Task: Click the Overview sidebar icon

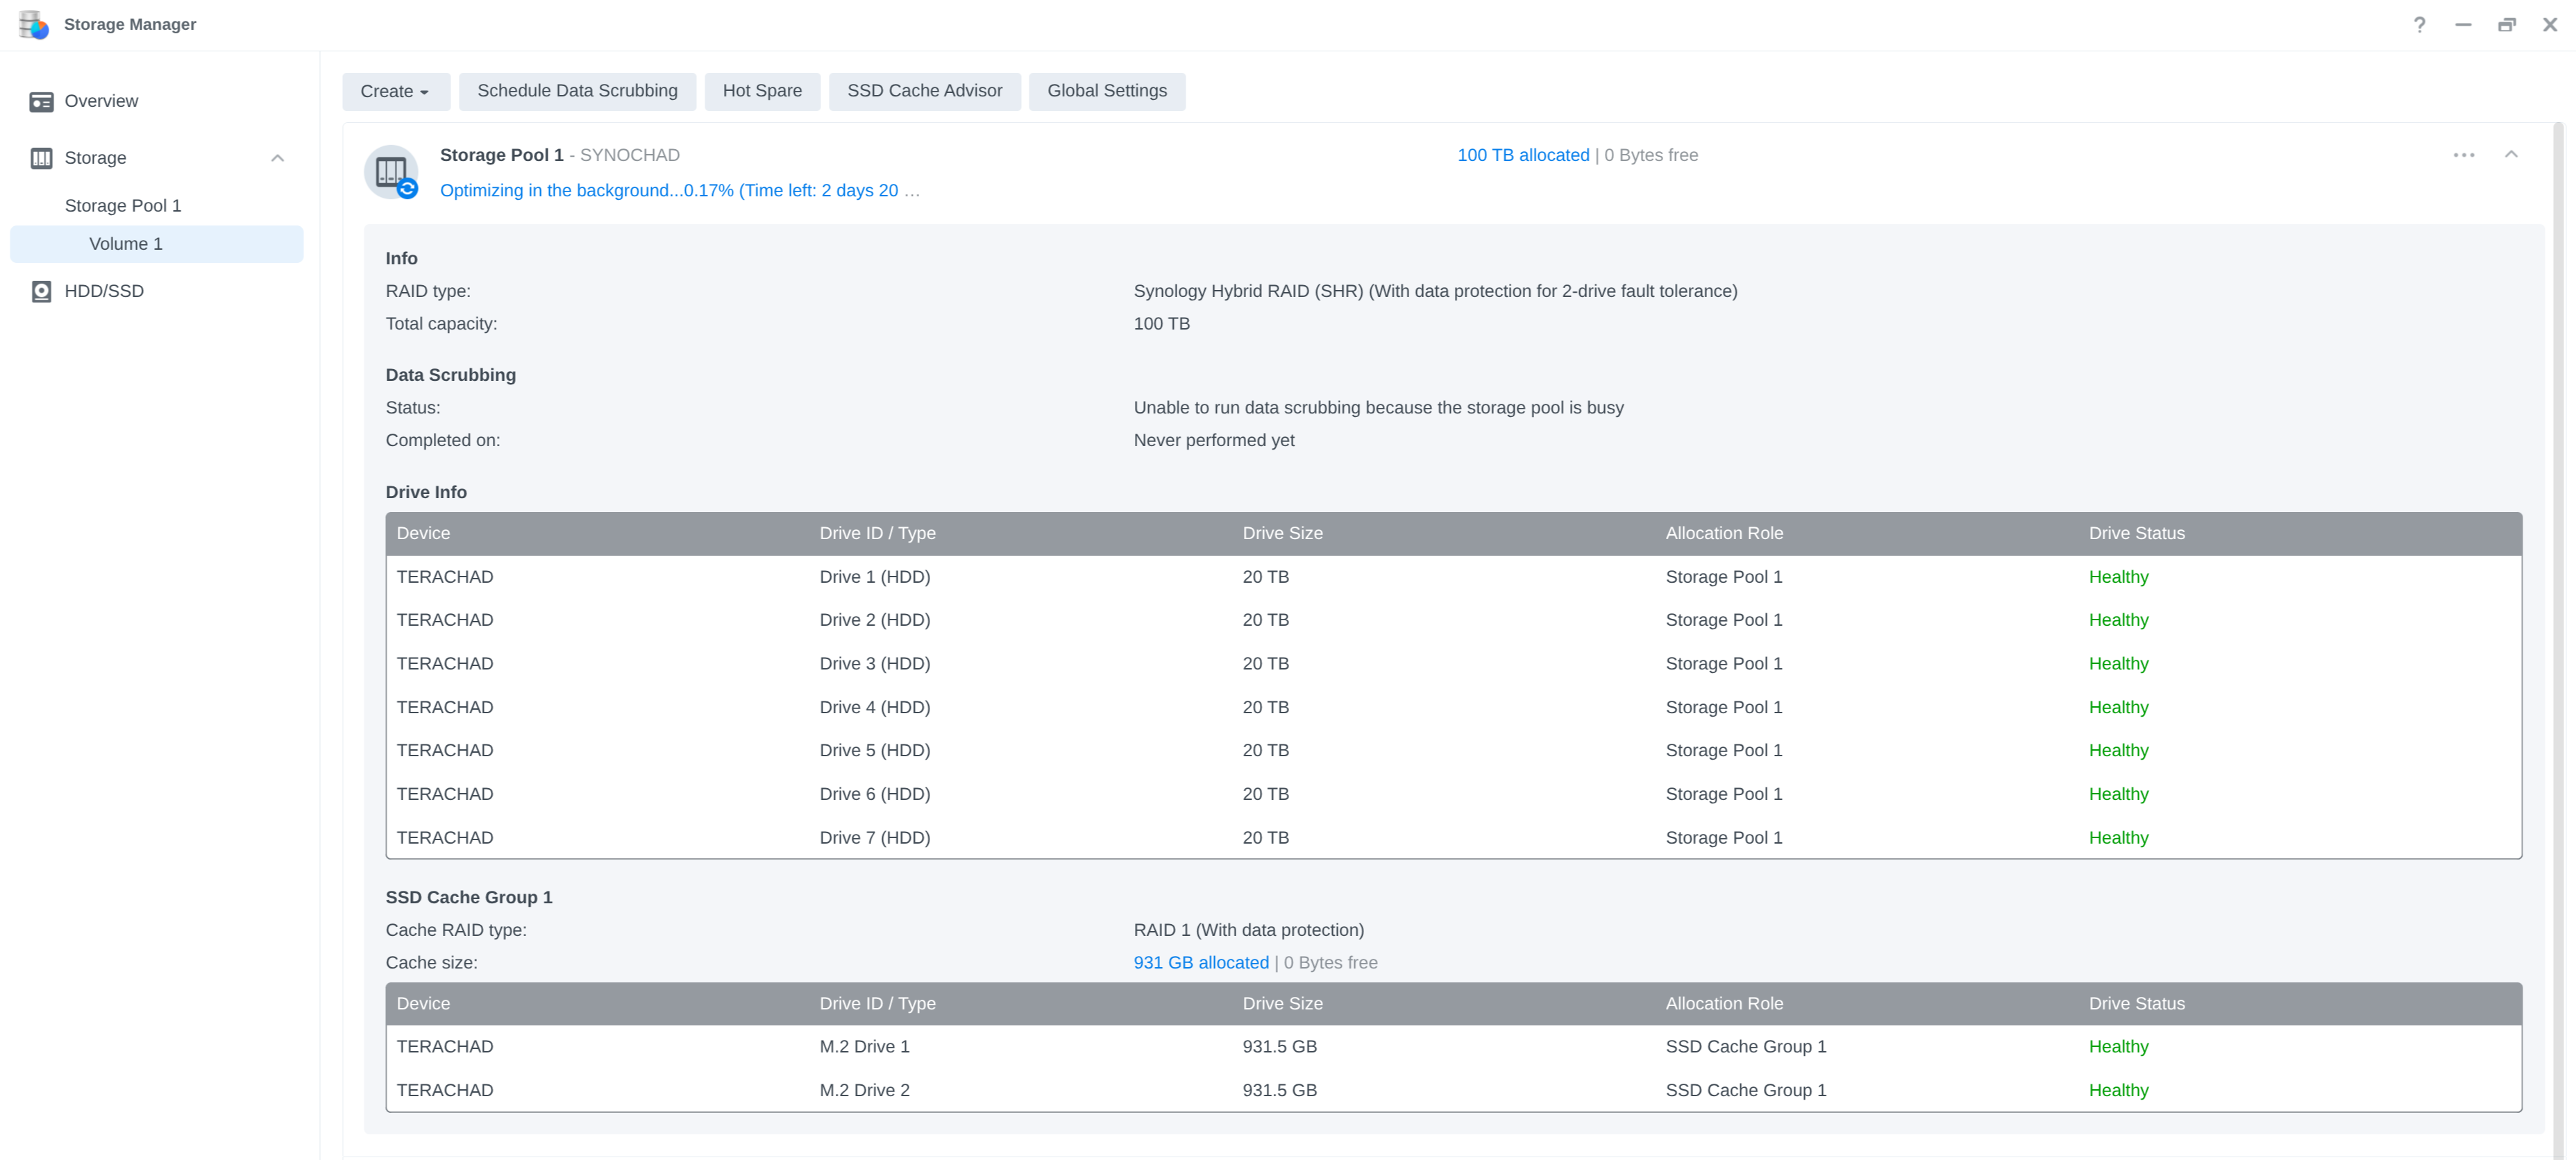Action: pos(41,102)
